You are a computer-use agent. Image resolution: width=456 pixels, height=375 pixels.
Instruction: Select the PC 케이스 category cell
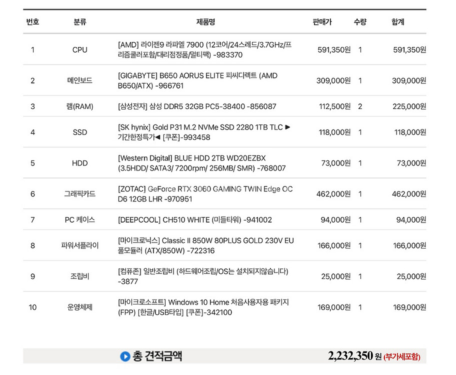point(80,219)
